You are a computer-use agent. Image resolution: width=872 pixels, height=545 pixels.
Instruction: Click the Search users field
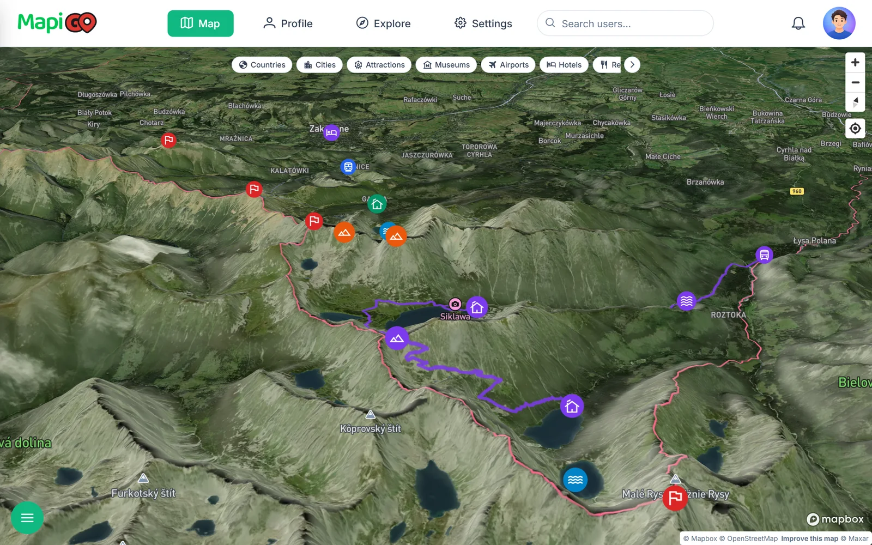click(x=625, y=23)
